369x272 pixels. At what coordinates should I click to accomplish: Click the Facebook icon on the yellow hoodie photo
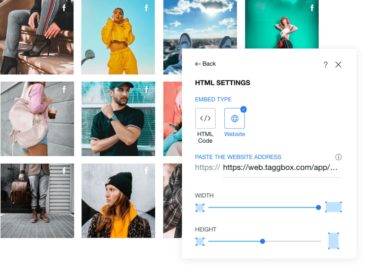(x=146, y=8)
